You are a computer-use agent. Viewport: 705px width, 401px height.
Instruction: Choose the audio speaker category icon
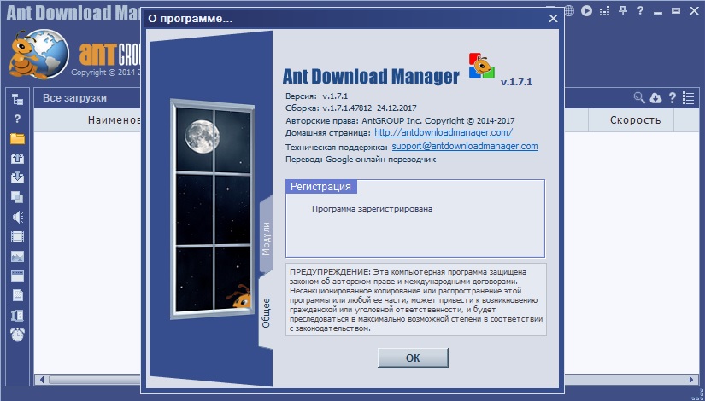[x=18, y=218]
